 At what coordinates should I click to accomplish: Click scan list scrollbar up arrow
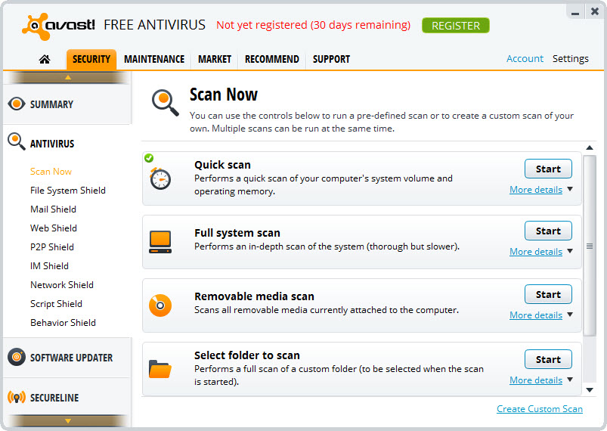pos(590,147)
